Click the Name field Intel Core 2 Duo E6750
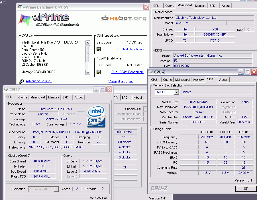The height and width of the screenshot is (200, 257). (56, 109)
